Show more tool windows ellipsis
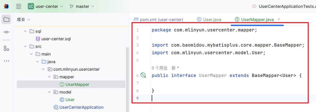 (x=6, y=61)
